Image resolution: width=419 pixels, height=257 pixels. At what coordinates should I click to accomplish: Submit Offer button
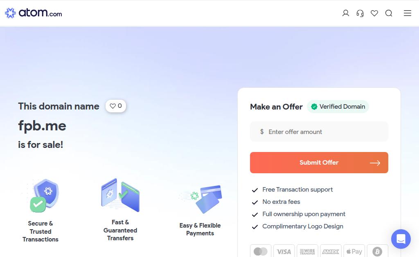[319, 163]
